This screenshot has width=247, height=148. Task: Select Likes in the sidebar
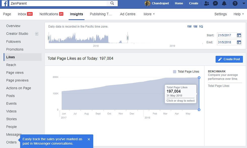click(x=23, y=57)
